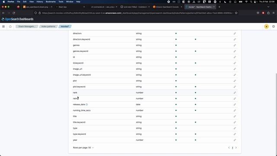Open the Bookmarks menu

coord(51,2)
